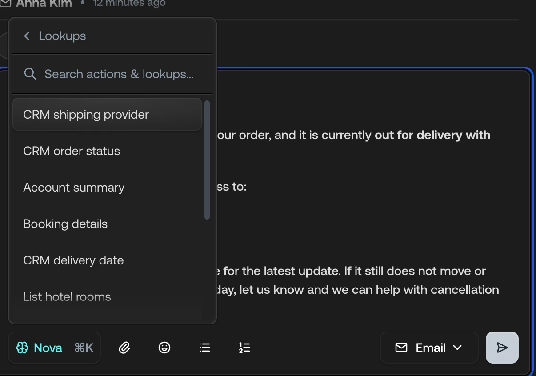Click the lookups list scrollbar
The height and width of the screenshot is (376, 536).
click(x=207, y=160)
